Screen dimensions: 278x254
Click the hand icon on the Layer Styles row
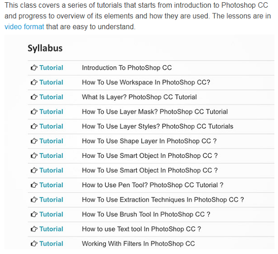pos(34,126)
